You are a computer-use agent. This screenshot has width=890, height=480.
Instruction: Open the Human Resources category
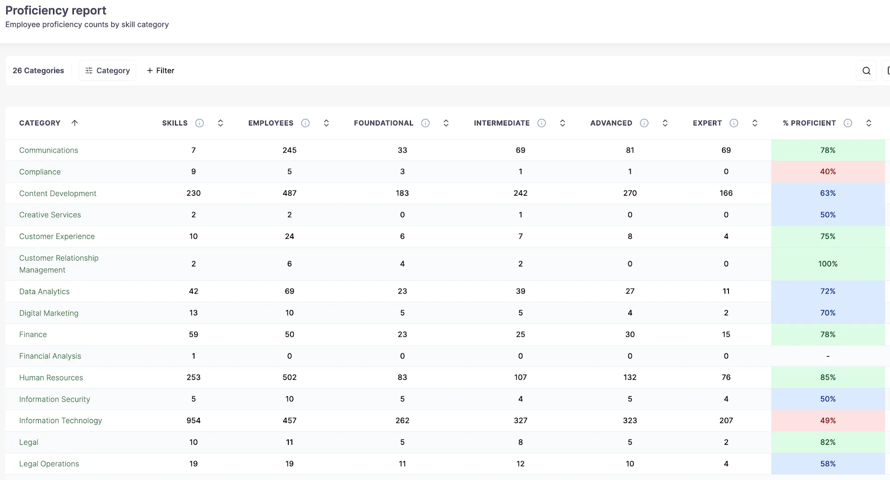coord(51,378)
